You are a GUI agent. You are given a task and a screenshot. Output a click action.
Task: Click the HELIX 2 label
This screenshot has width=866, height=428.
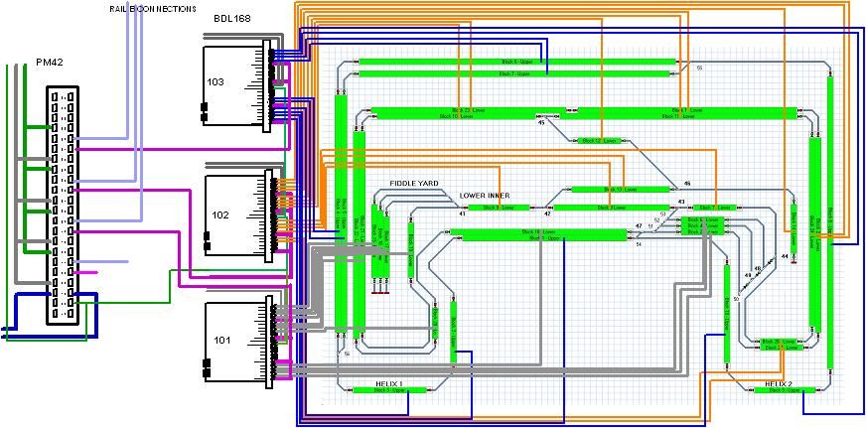pyautogui.click(x=778, y=382)
